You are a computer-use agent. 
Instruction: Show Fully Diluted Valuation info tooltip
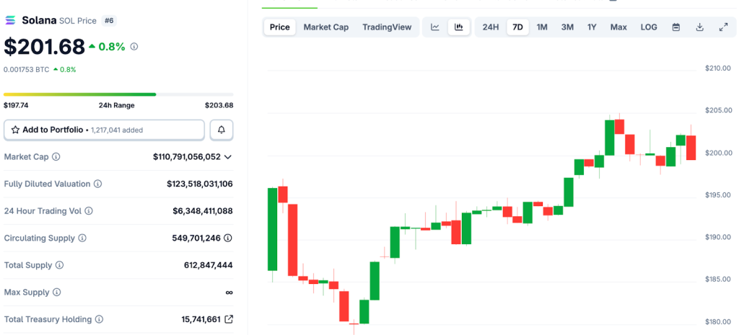point(98,184)
